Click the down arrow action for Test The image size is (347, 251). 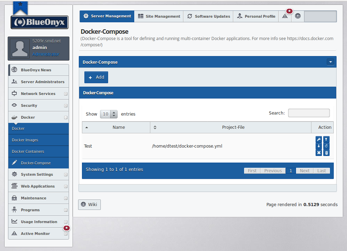[x=319, y=146]
